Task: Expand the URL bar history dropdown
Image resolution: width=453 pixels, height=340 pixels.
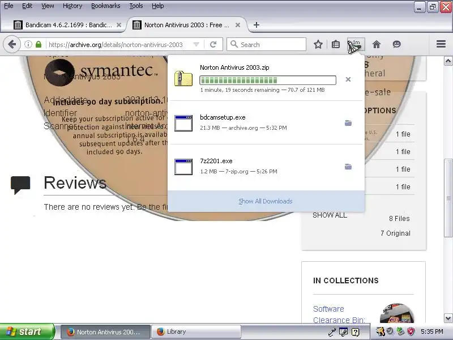Action: click(x=196, y=44)
